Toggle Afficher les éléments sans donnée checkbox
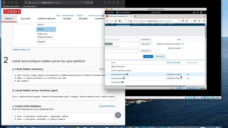 [x=183, y=44]
